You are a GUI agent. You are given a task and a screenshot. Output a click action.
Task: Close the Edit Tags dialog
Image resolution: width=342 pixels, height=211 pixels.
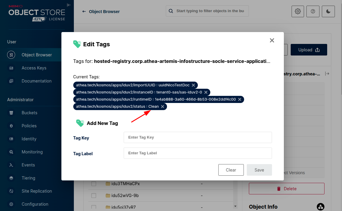click(272, 40)
